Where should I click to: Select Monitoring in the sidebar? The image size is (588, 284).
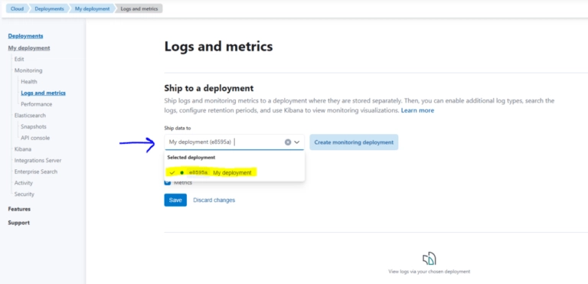pyautogui.click(x=28, y=70)
